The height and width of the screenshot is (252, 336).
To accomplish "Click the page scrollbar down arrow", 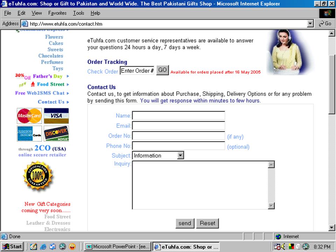I will (x=331, y=227).
